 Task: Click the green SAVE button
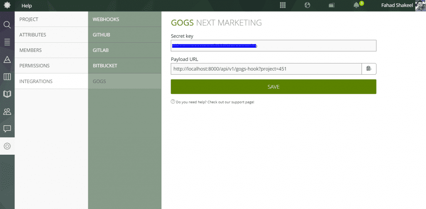pyautogui.click(x=274, y=87)
